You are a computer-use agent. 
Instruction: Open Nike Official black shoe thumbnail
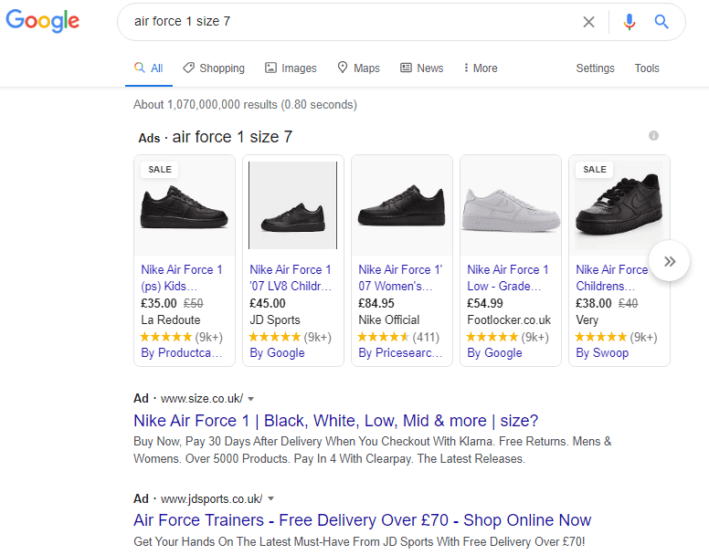point(401,205)
